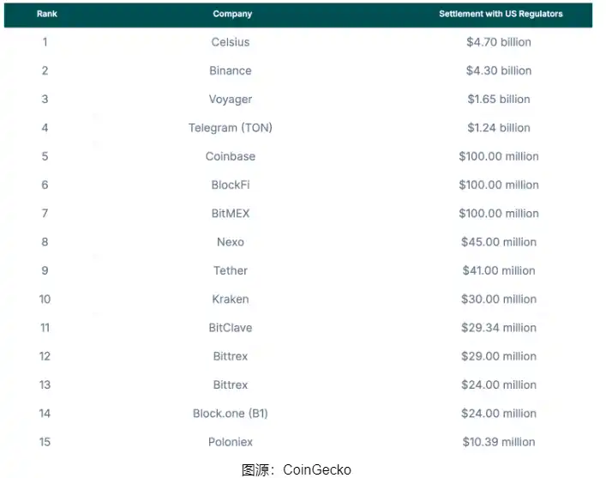Viewport: 606px width, 478px height.
Task: Select the Kraken table entry
Action: [231, 299]
